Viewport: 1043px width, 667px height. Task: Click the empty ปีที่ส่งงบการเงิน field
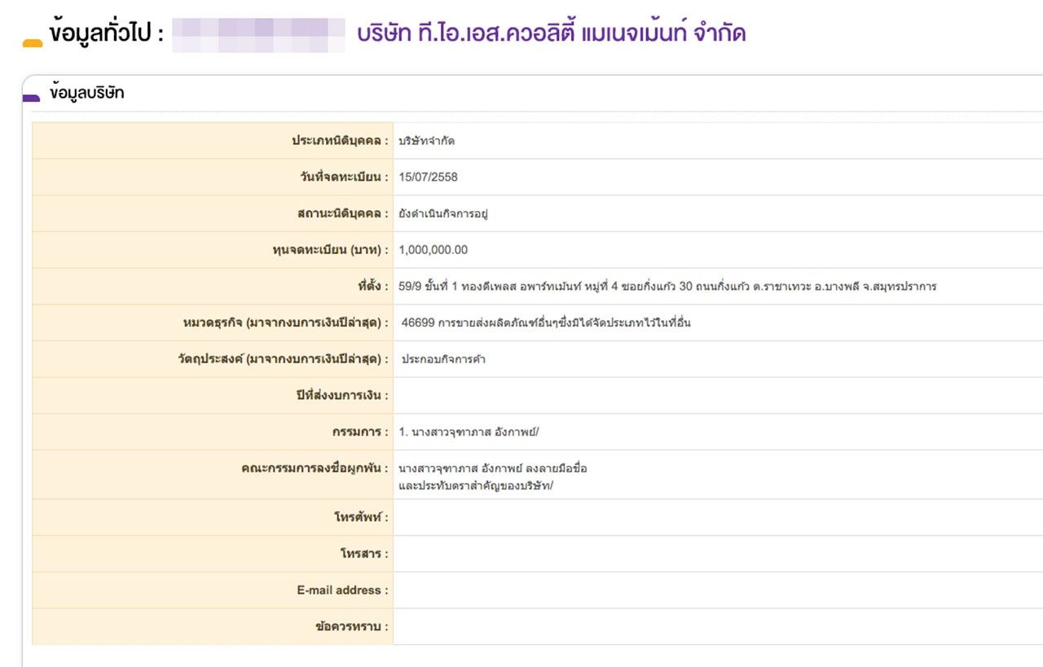click(x=570, y=395)
